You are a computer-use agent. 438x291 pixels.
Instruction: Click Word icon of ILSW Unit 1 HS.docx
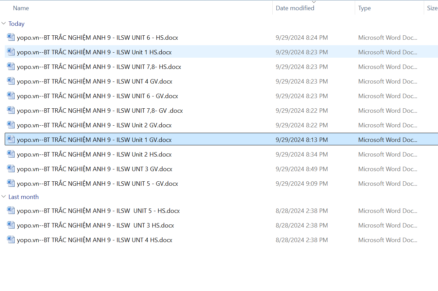click(x=11, y=52)
